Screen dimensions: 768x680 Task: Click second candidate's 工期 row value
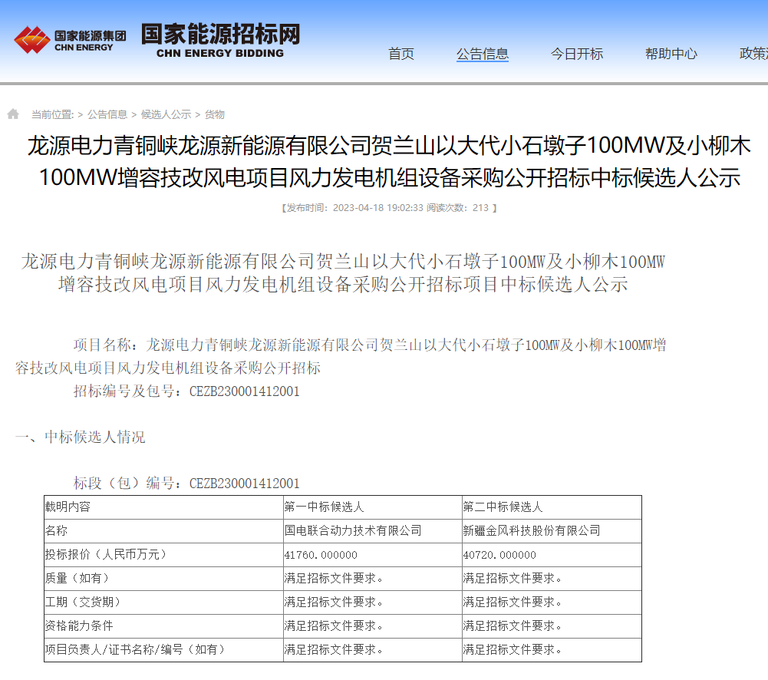[x=552, y=602]
